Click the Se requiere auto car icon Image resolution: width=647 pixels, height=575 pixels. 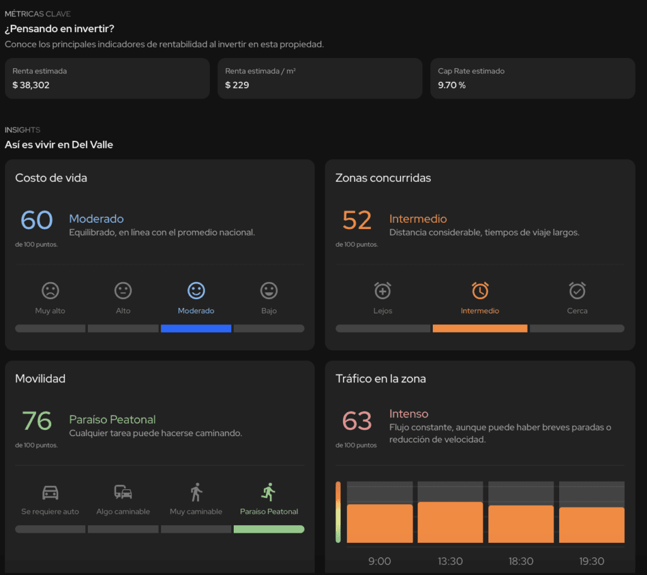pos(51,492)
